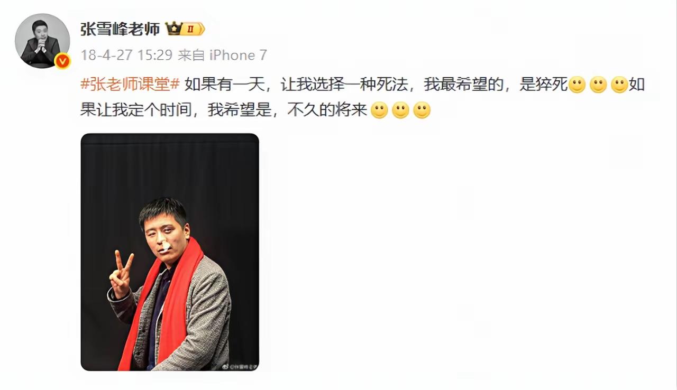Image resolution: width=677 pixels, height=390 pixels.
Task: Open the 张雪峰老师 username link
Action: [120, 29]
